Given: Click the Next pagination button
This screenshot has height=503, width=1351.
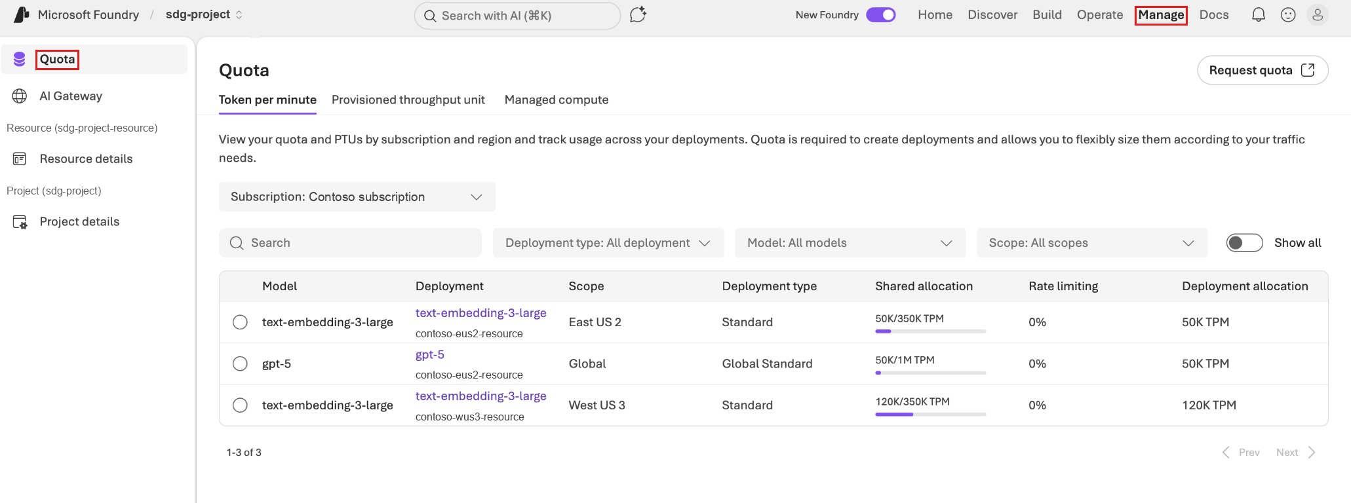Looking at the screenshot, I should pos(1296,453).
